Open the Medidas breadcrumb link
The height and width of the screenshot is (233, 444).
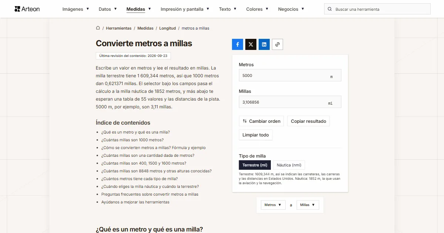[x=145, y=28]
